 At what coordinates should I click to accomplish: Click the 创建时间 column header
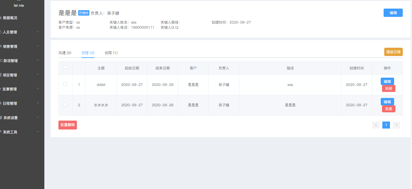(356, 68)
